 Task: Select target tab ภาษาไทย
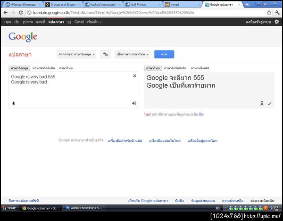click(x=153, y=68)
